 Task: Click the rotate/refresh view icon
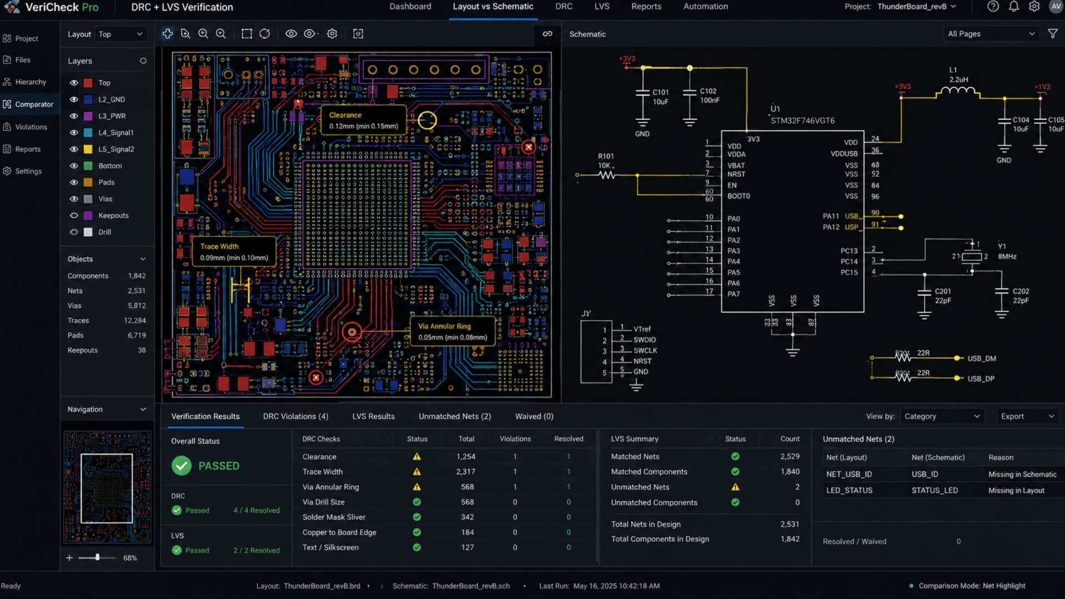265,34
